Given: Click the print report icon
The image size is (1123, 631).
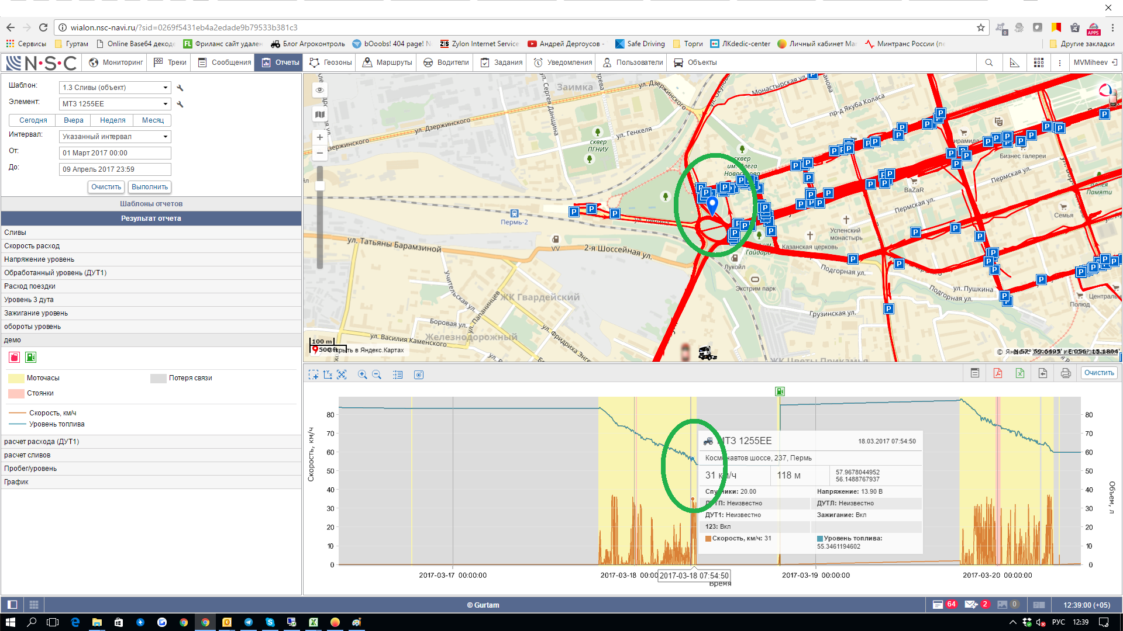Looking at the screenshot, I should click(1066, 373).
